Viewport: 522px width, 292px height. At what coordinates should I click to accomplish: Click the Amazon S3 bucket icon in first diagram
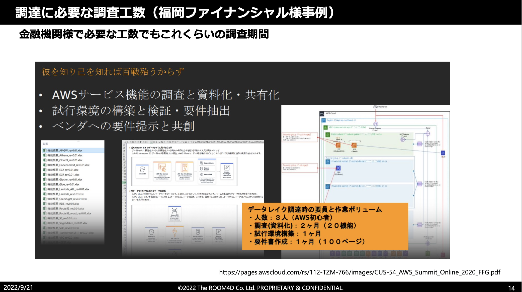tap(142, 169)
